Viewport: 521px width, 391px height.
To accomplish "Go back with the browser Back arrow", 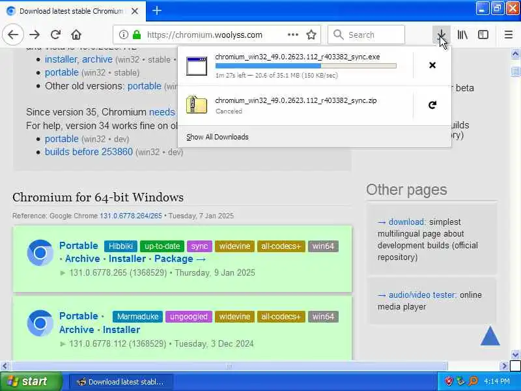I will (x=13, y=35).
